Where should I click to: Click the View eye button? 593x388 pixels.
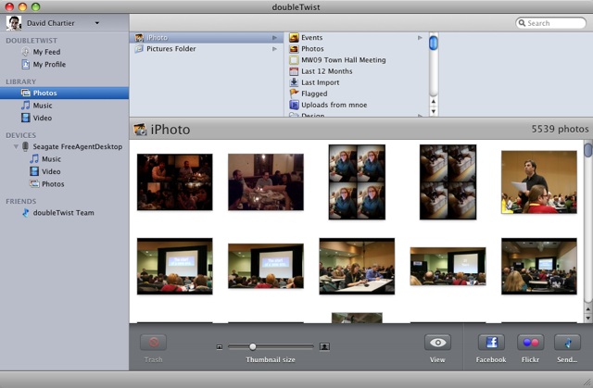[437, 343]
